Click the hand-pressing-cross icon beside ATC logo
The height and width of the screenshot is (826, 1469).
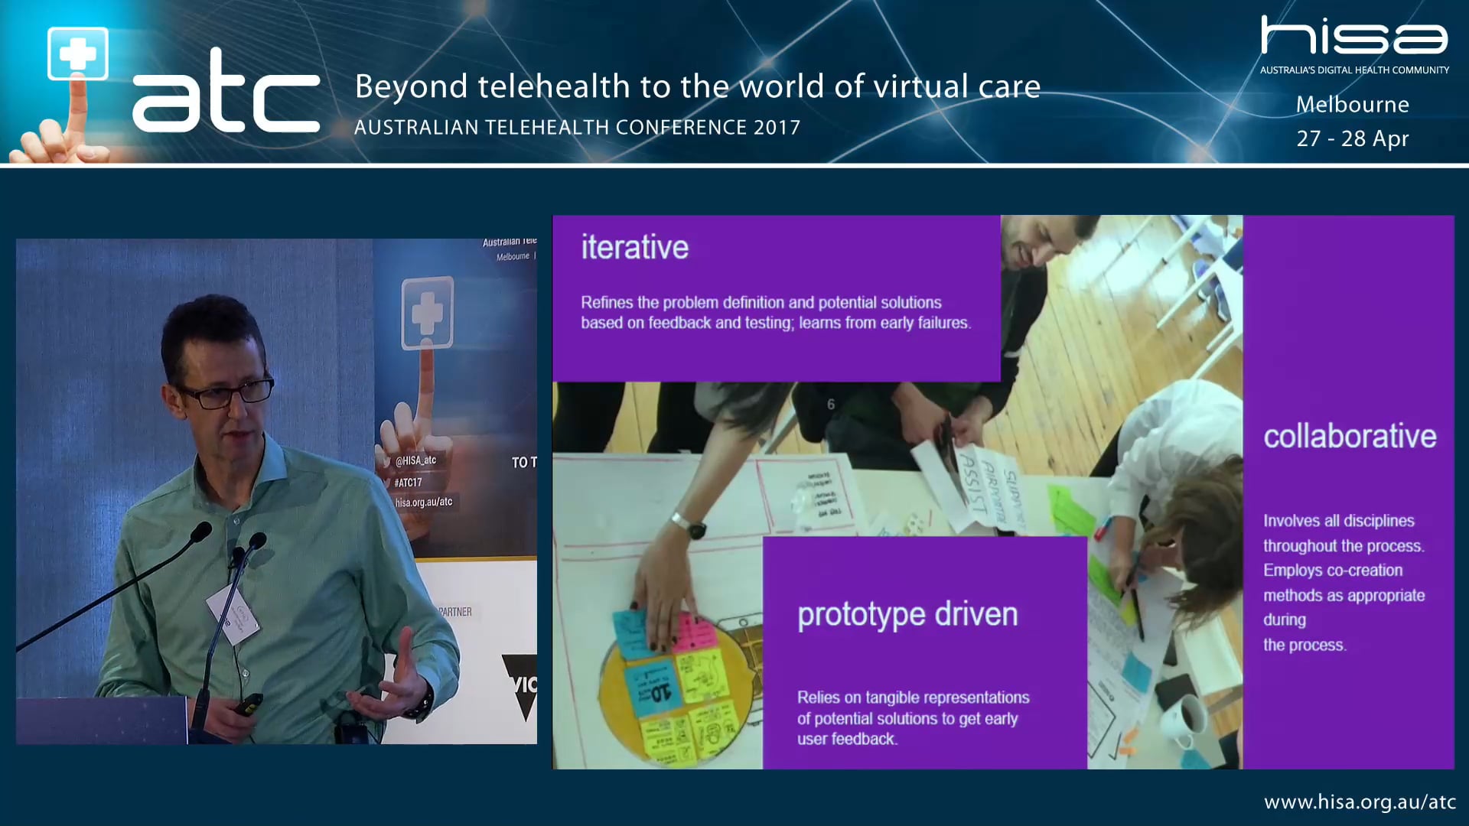coord(77,84)
